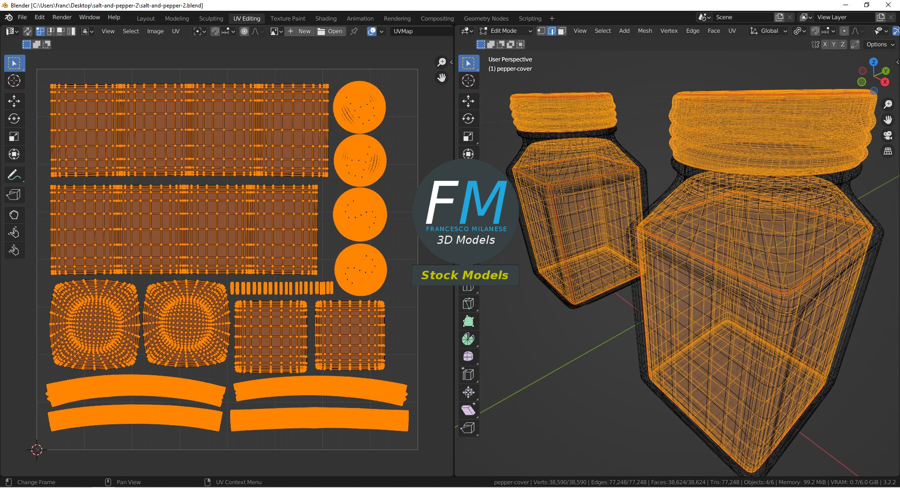Click the UV editor pan hand icon
This screenshot has height=488, width=900.
pyautogui.click(x=442, y=78)
